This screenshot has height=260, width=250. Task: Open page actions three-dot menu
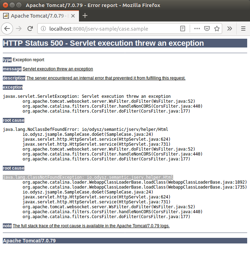tap(197, 29)
